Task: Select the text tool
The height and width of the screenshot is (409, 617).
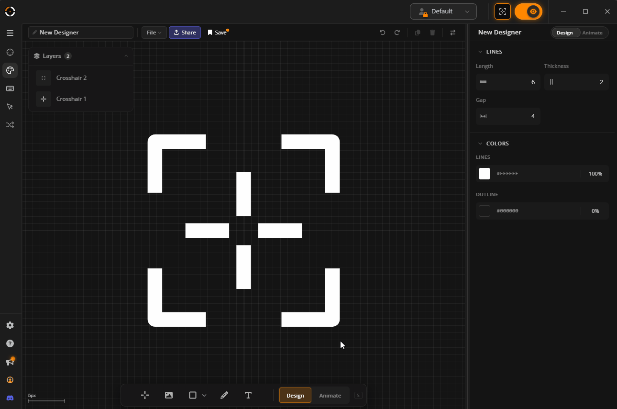Action: point(248,395)
